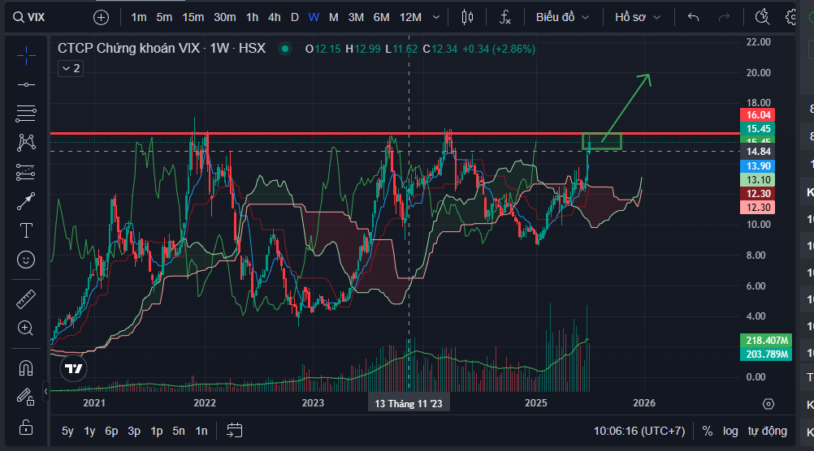
Task: Click the VIX symbol search field
Action: point(49,17)
